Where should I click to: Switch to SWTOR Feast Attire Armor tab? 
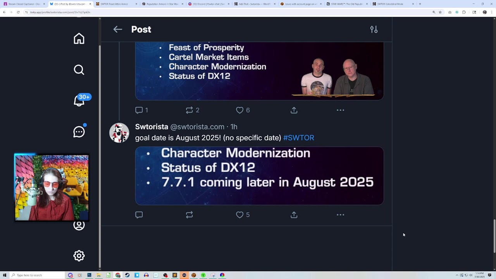115,4
